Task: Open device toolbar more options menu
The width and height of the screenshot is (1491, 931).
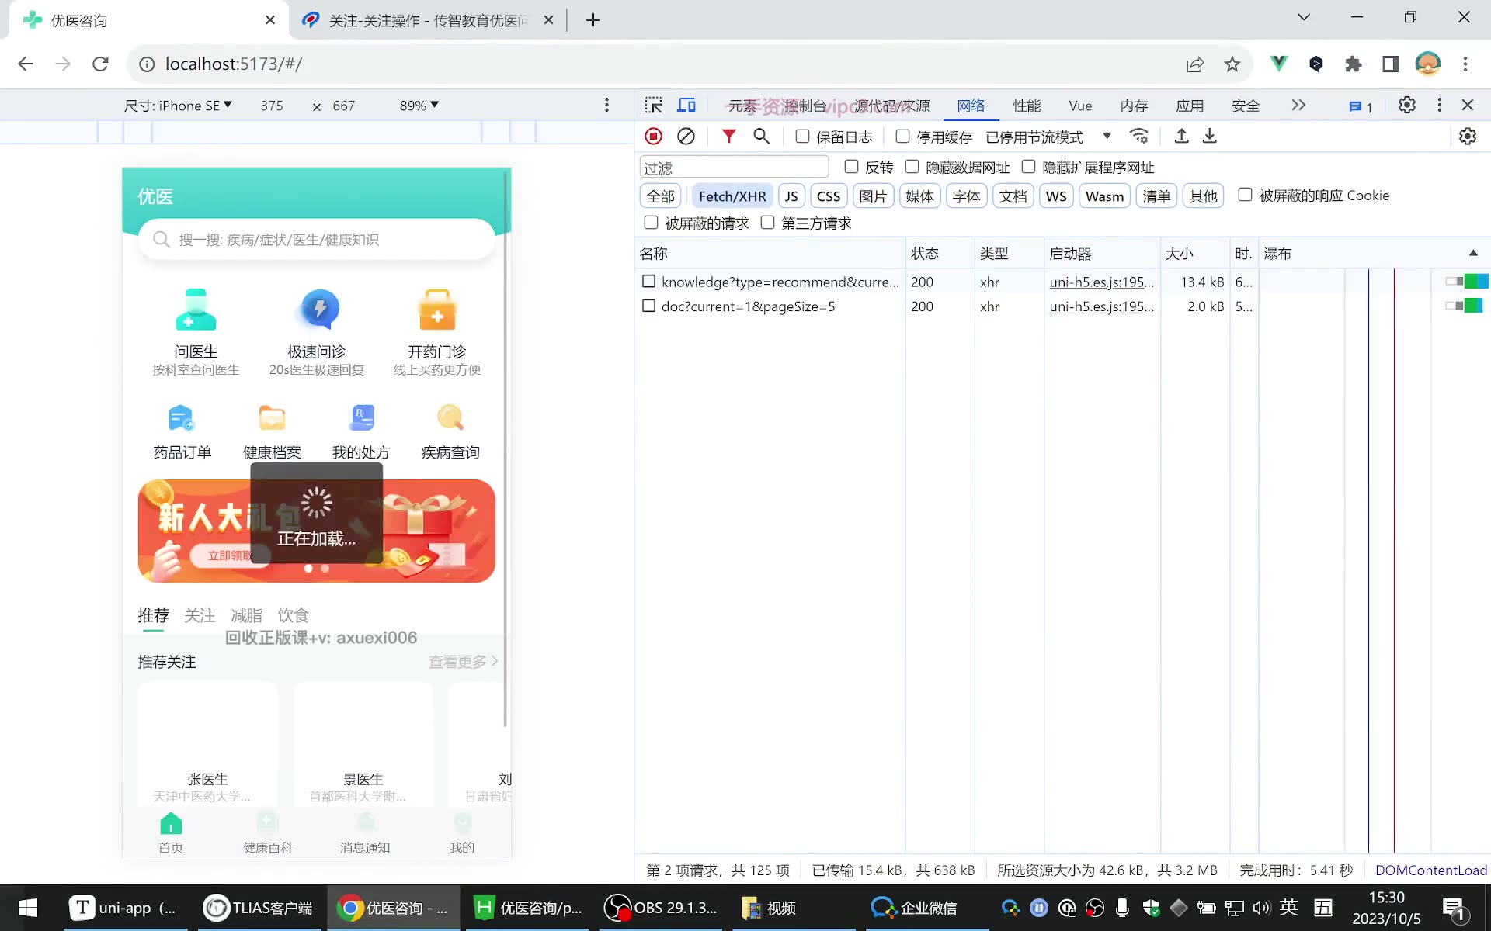Action: click(606, 106)
